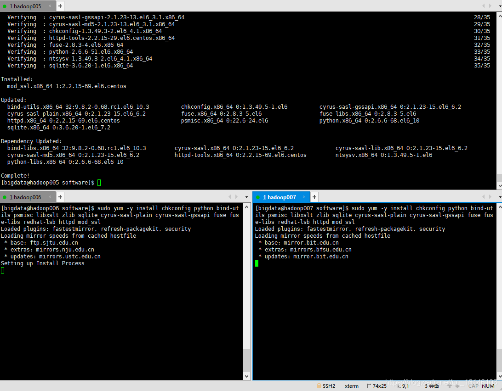The image size is (502, 391).
Task: Click previous-tab arrow in hadoop007 pane
Action: 484,196
